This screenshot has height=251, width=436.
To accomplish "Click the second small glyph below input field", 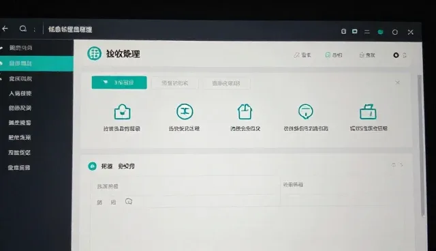I will 114,203.
